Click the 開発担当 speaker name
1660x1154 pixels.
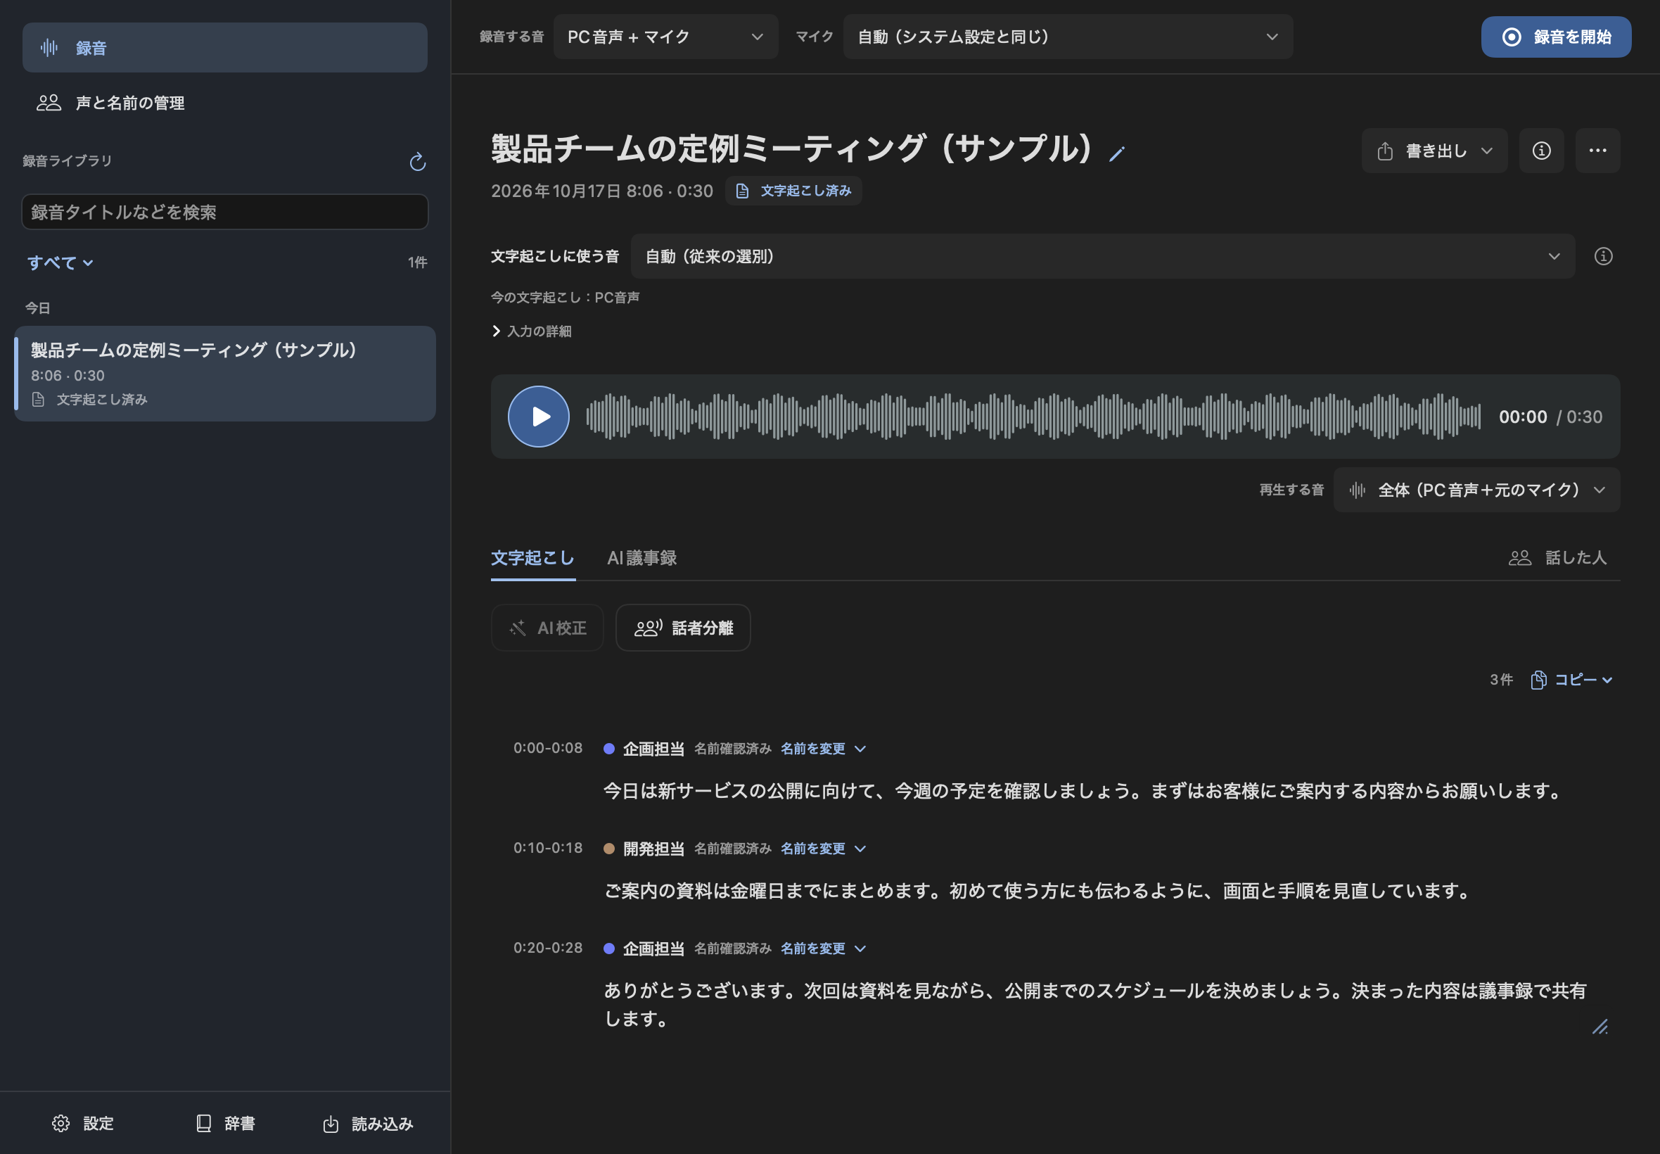(x=653, y=848)
